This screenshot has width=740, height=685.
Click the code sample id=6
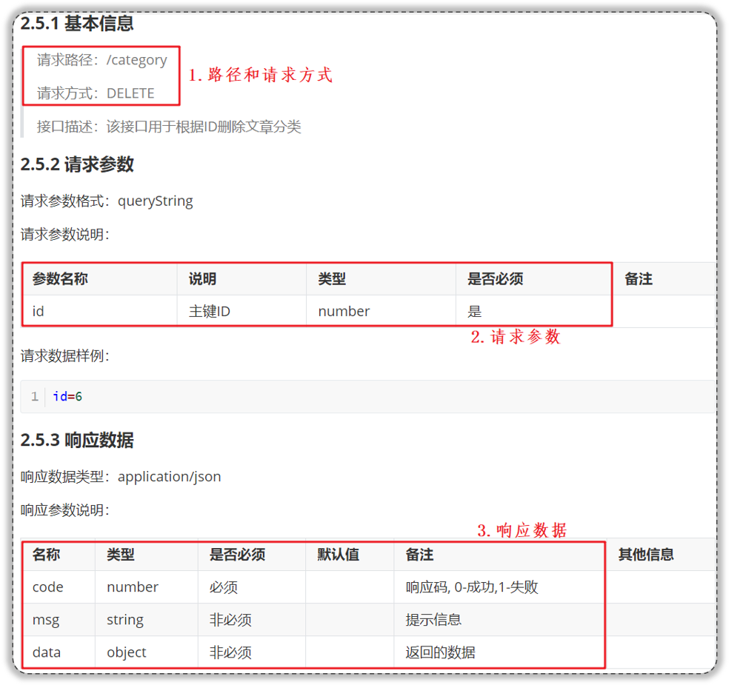tap(67, 396)
